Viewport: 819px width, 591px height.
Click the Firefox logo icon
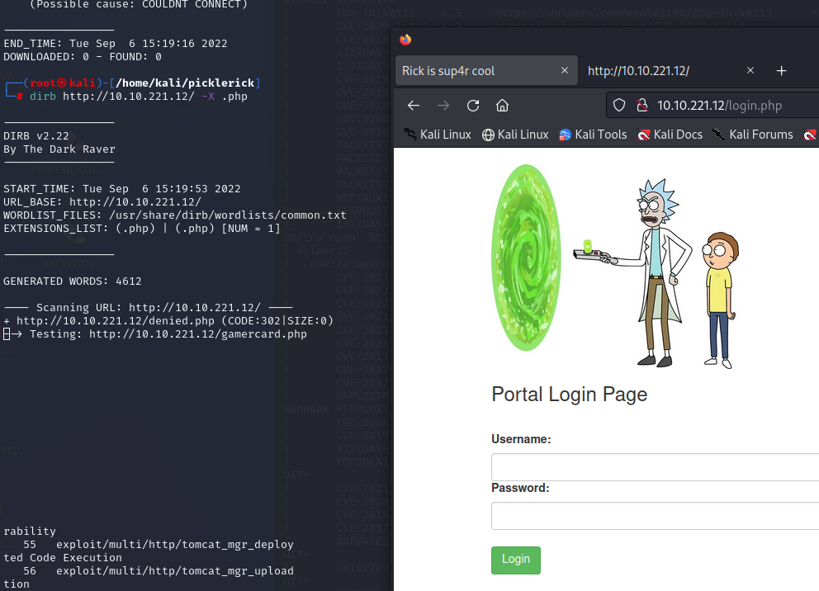click(x=405, y=40)
